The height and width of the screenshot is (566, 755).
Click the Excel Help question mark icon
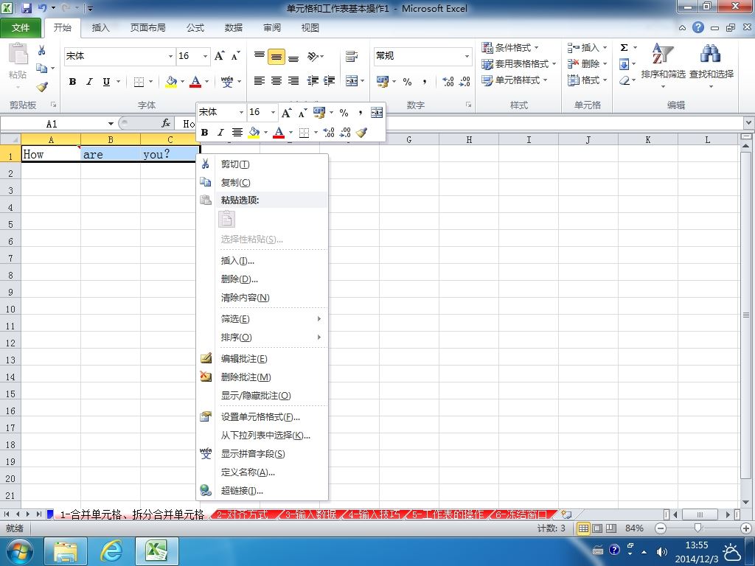697,27
